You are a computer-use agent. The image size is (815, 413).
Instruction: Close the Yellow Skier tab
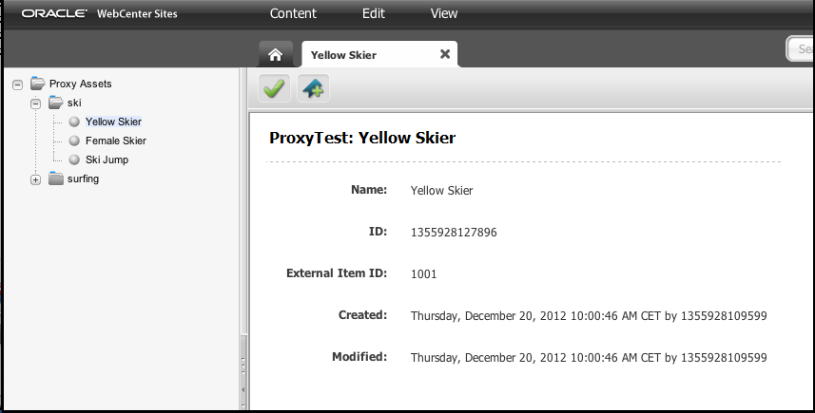[445, 54]
